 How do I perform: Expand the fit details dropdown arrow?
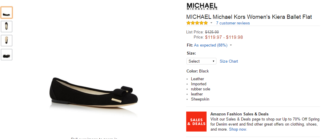tap(231, 45)
